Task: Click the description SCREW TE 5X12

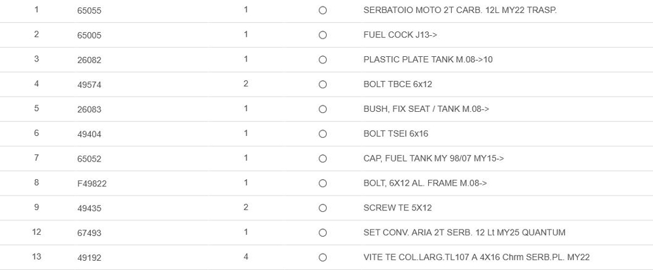Action: pyautogui.click(x=397, y=208)
